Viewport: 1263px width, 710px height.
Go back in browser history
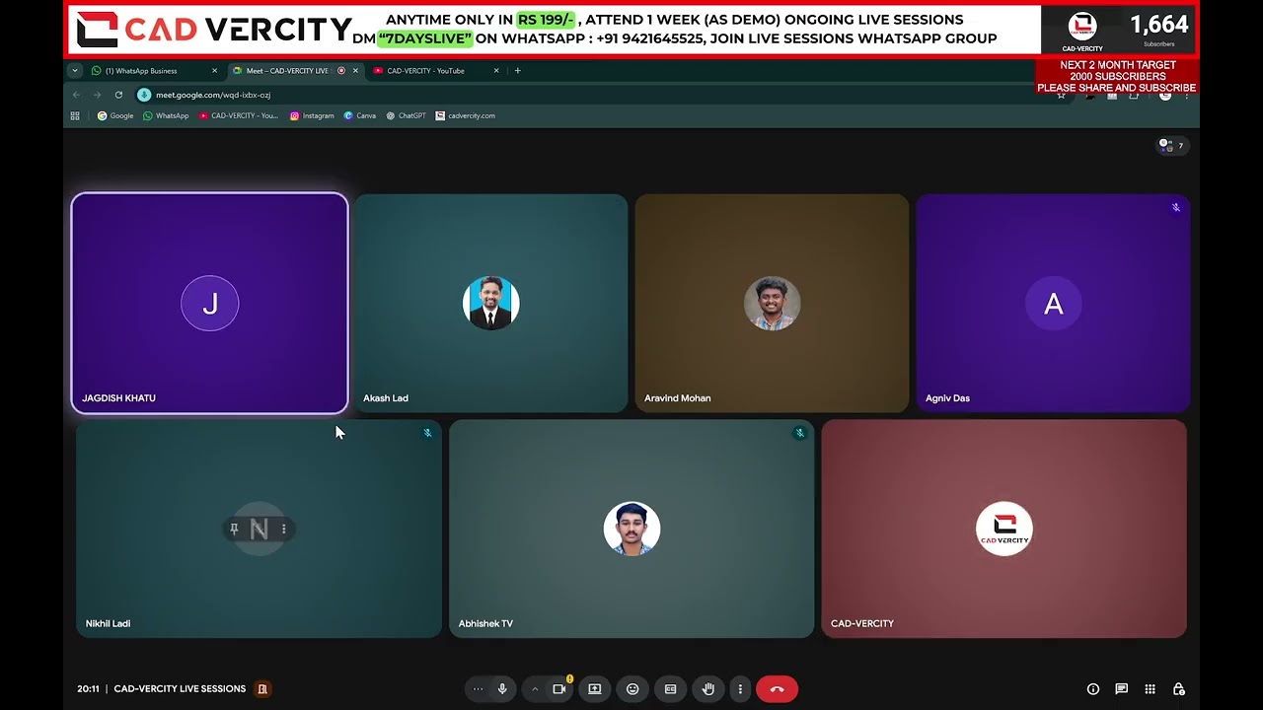point(76,95)
